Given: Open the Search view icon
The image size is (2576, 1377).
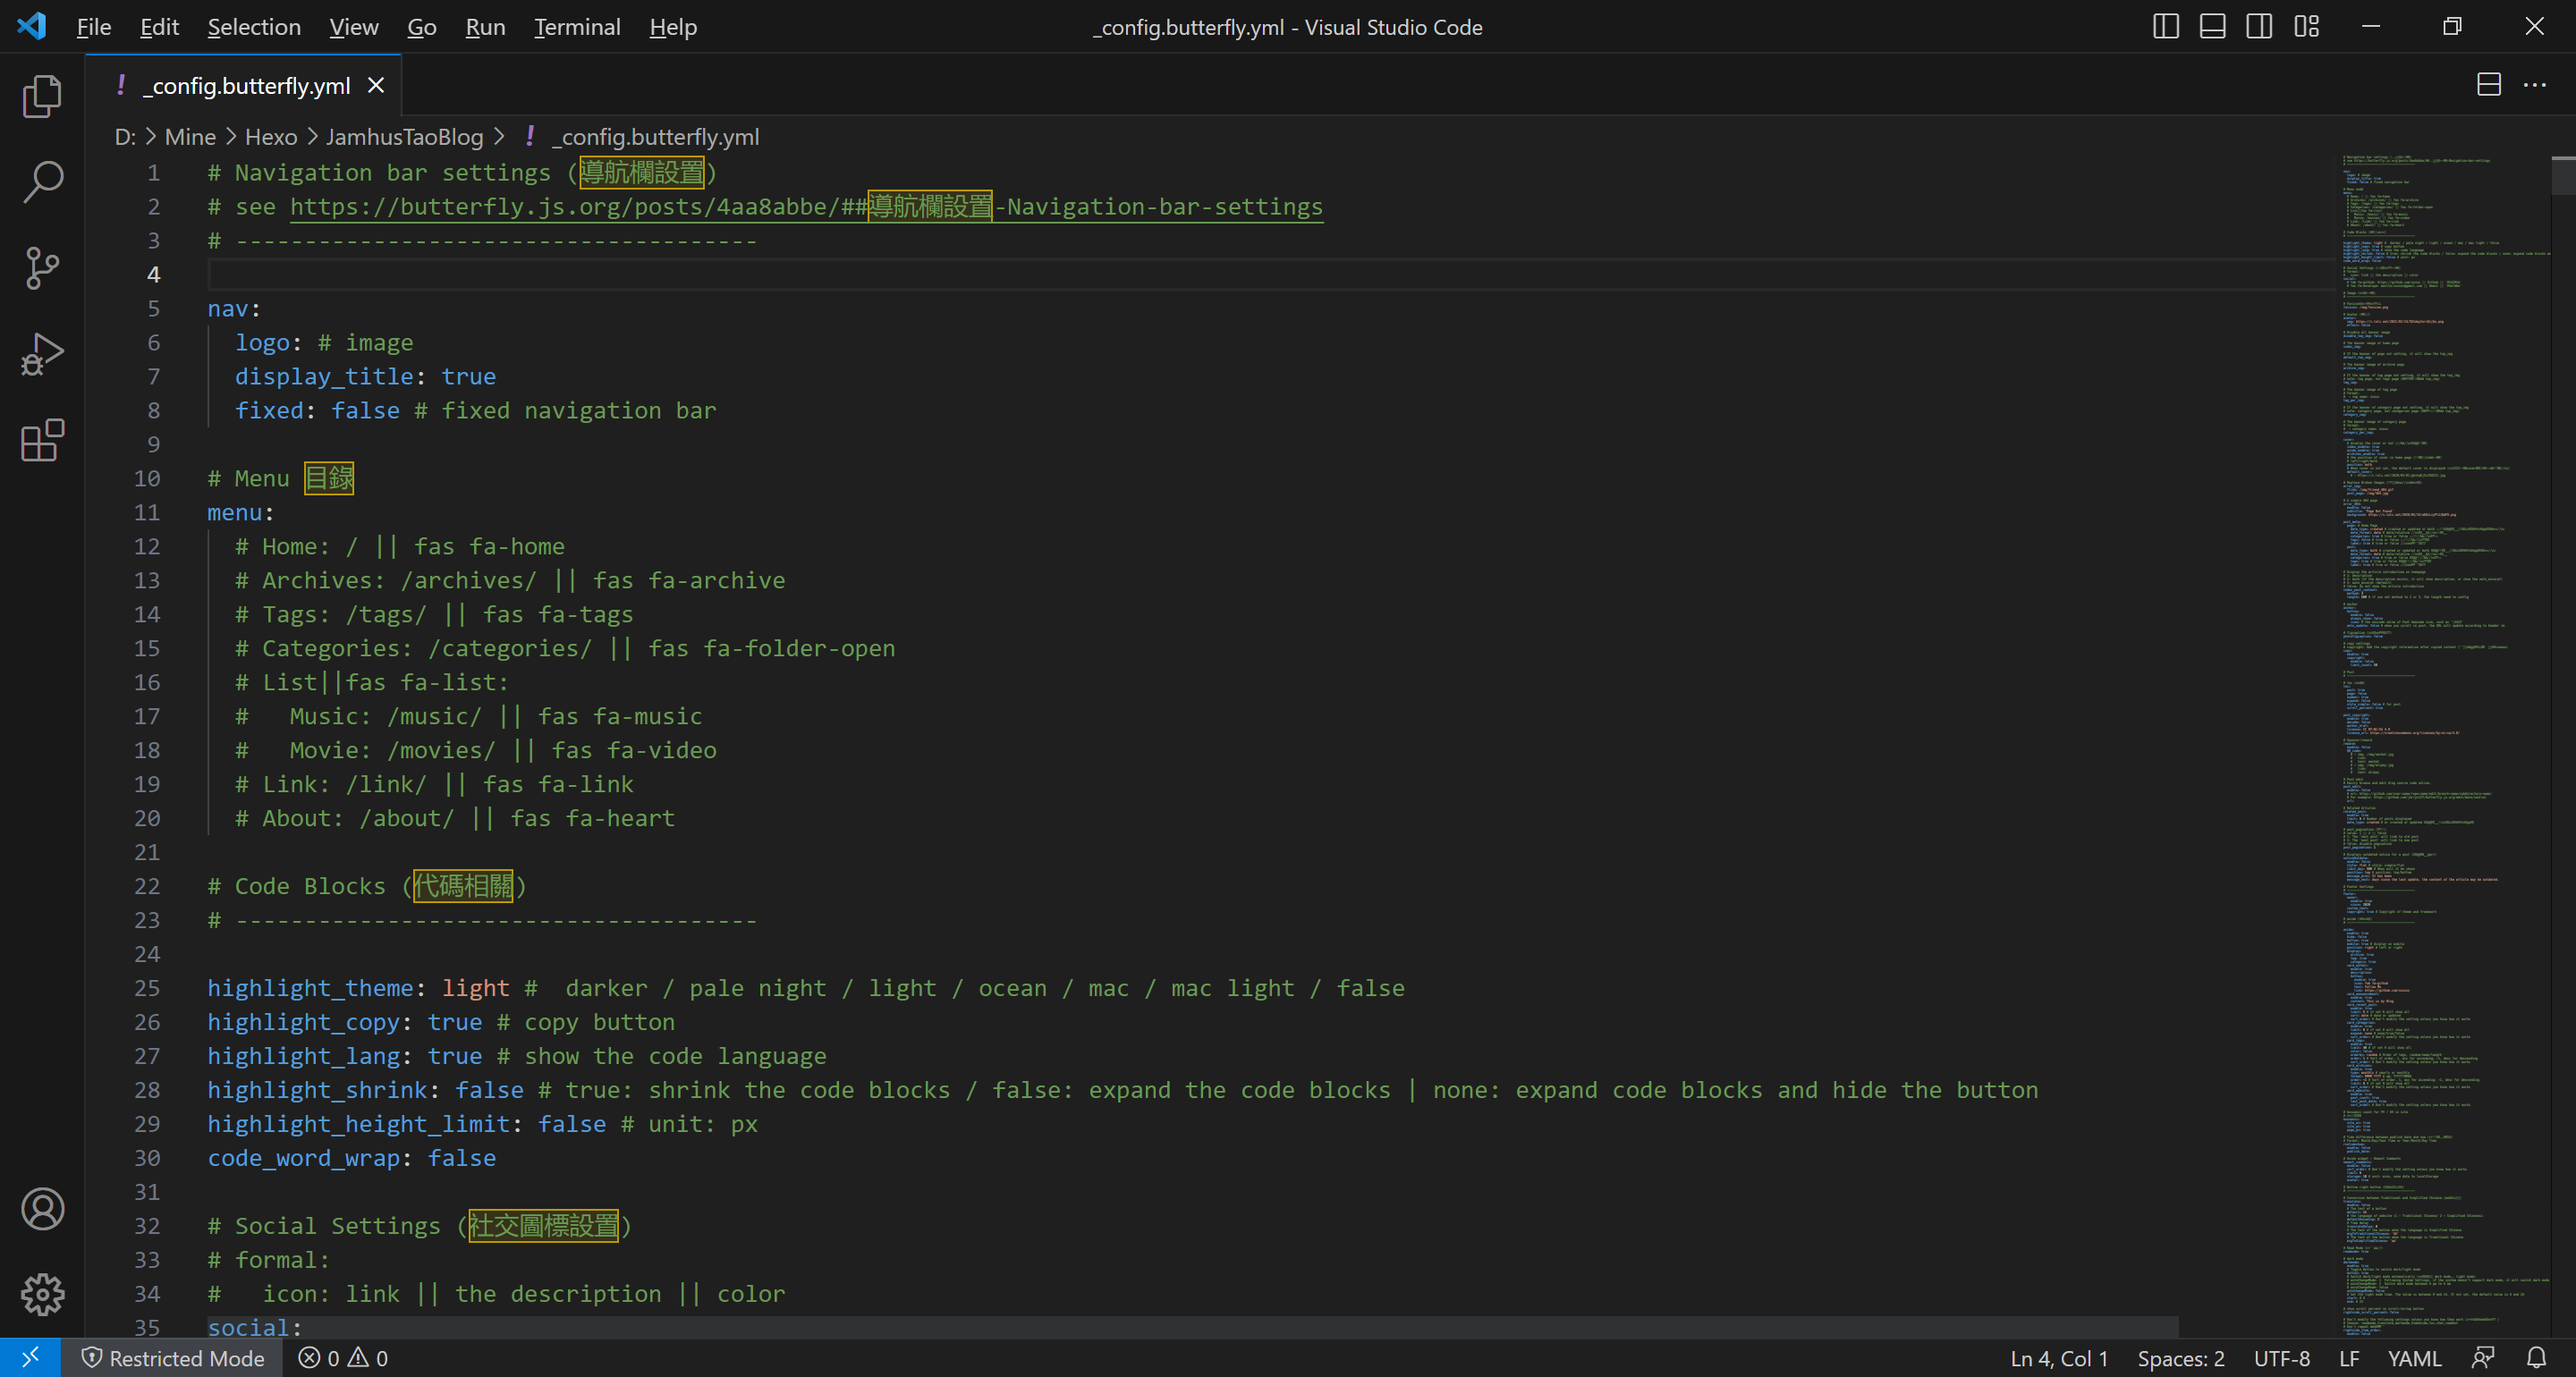Looking at the screenshot, I should point(42,182).
